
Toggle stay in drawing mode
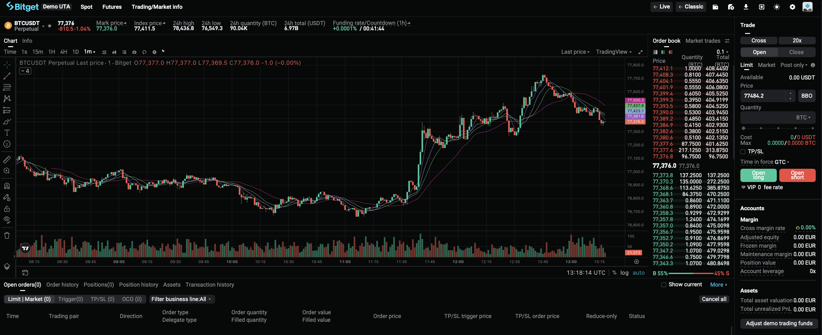pyautogui.click(x=7, y=198)
